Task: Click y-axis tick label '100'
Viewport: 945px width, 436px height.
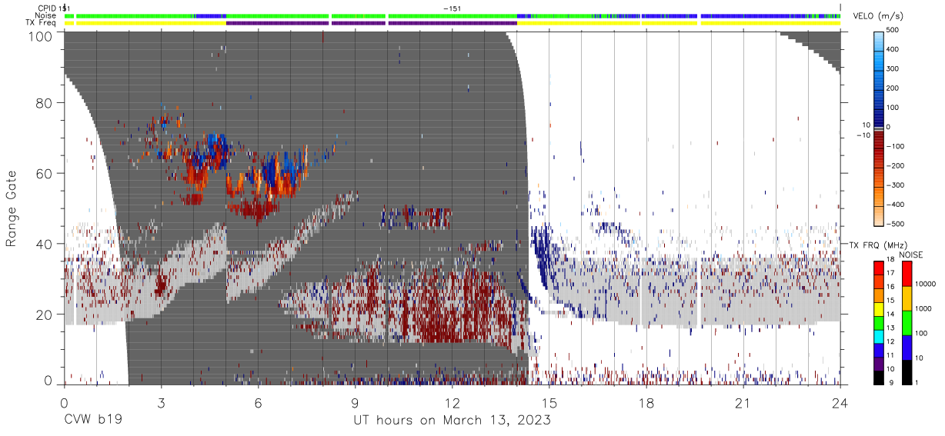Action: (41, 35)
